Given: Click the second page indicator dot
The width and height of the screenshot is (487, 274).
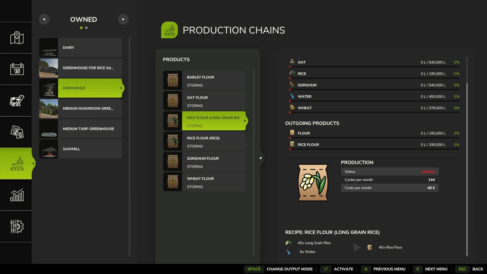Looking at the screenshot, I should point(86,28).
